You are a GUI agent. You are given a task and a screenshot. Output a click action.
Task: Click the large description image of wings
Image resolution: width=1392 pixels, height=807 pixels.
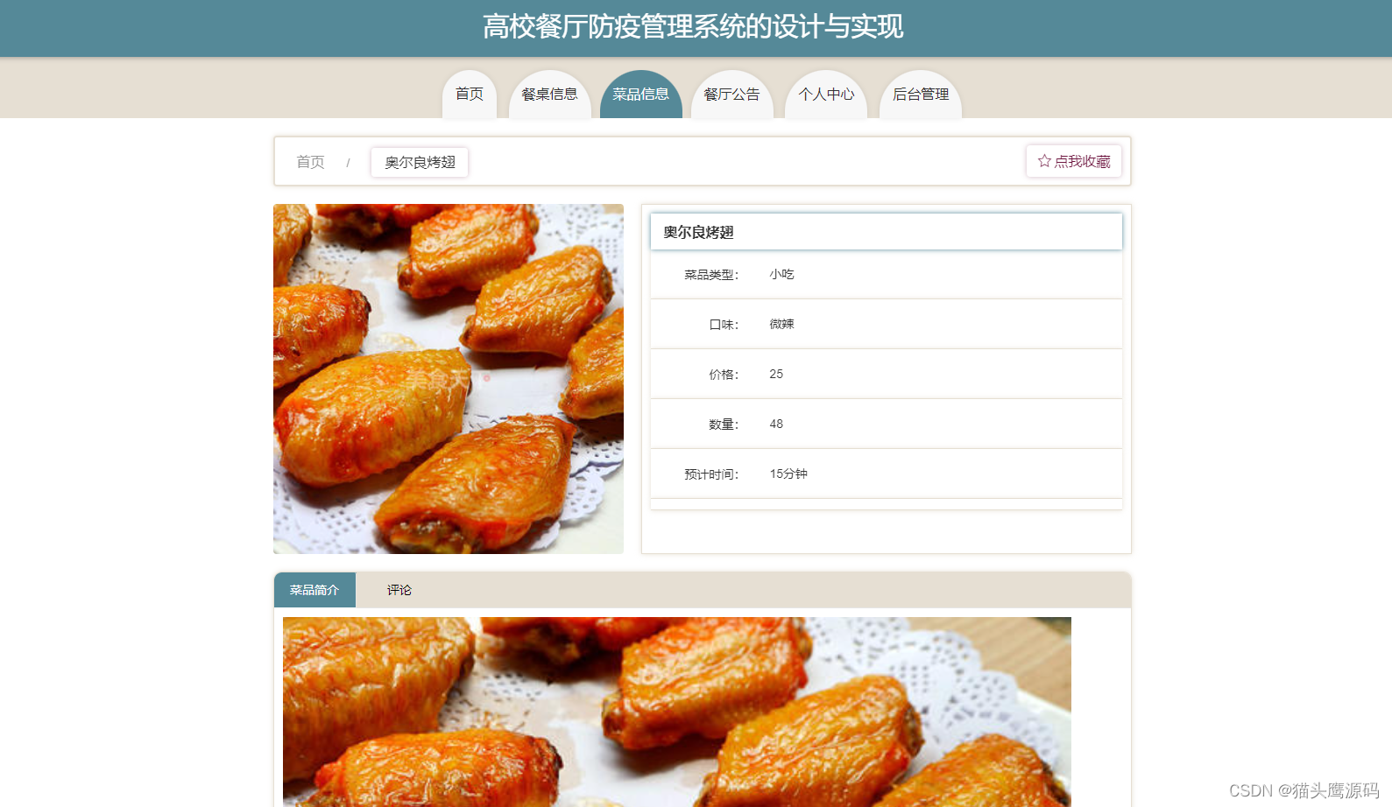(677, 712)
